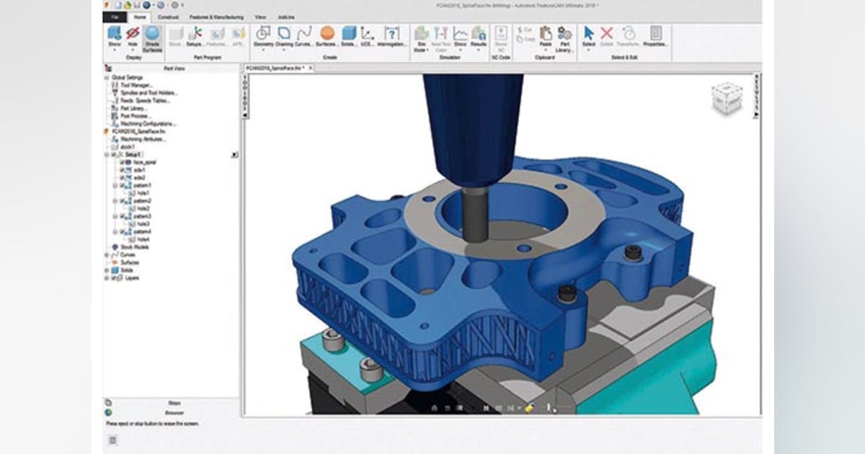Toggle the pattern1 checkbox in Setup1
The image size is (865, 454).
tap(122, 184)
